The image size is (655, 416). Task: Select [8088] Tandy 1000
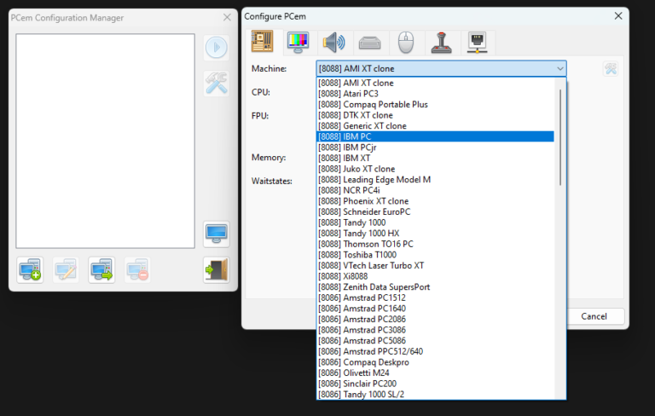click(435, 222)
